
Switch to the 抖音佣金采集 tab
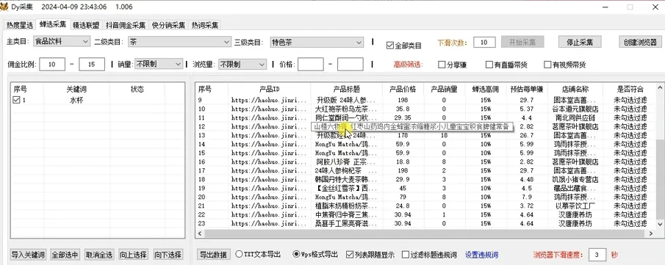click(x=126, y=26)
